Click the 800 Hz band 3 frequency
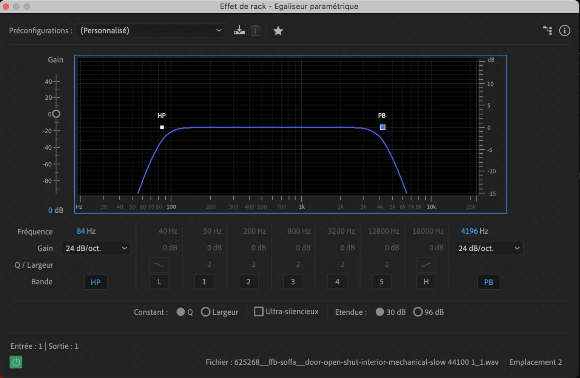Viewport: 580px width, 378px height. (x=299, y=231)
